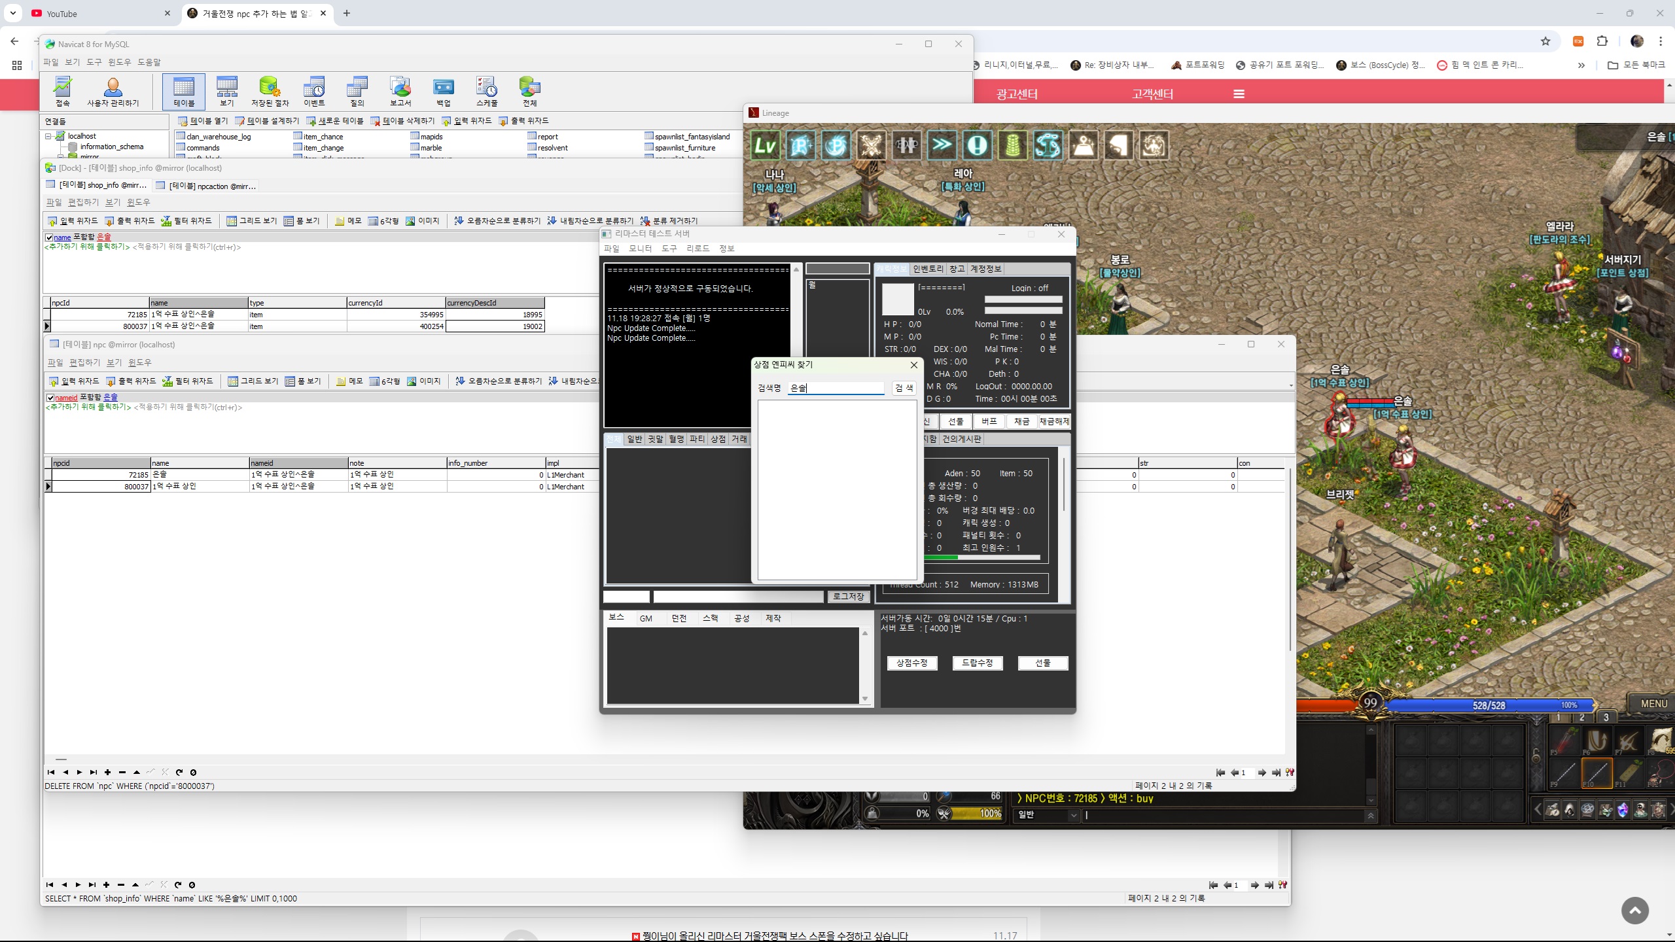This screenshot has width=1675, height=942.
Task: Open the 스케줄 schedule icon in Navicat
Action: [487, 91]
